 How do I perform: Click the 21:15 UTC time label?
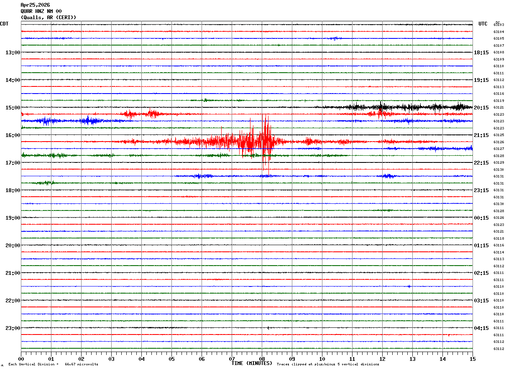click(x=481, y=135)
